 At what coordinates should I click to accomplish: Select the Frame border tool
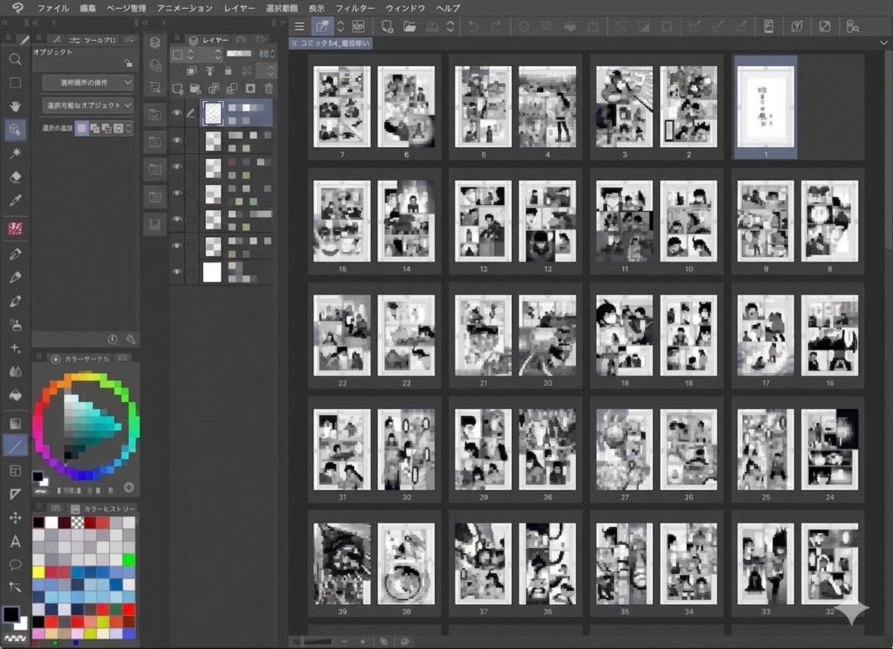pyautogui.click(x=15, y=471)
